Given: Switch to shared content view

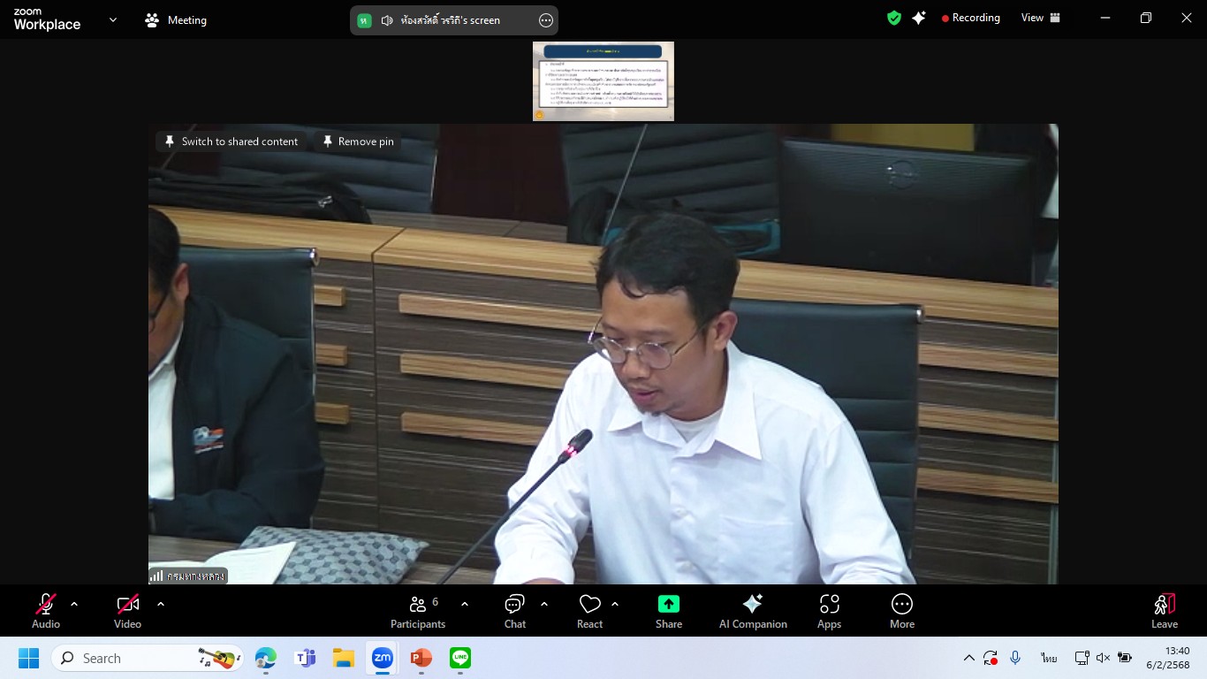Looking at the screenshot, I should [x=232, y=141].
